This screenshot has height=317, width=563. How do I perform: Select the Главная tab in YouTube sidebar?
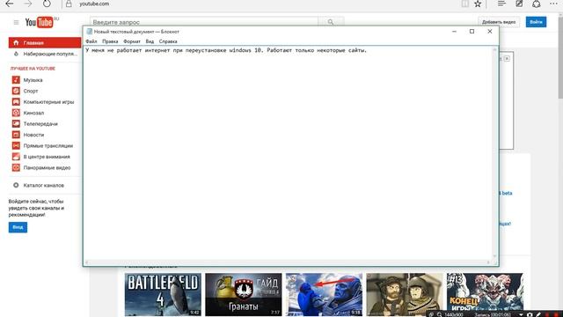pyautogui.click(x=45, y=43)
